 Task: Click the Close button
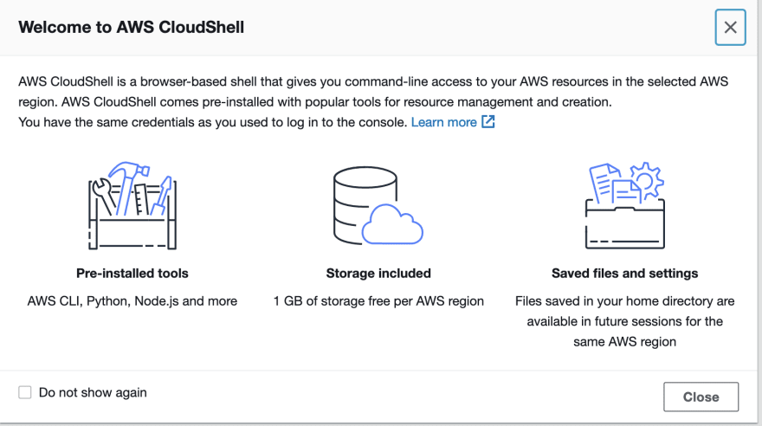701,397
